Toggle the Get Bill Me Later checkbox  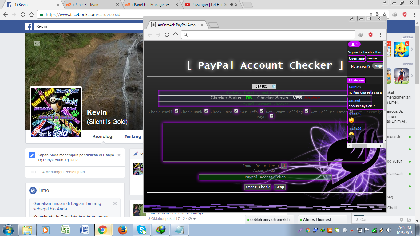[351, 111]
